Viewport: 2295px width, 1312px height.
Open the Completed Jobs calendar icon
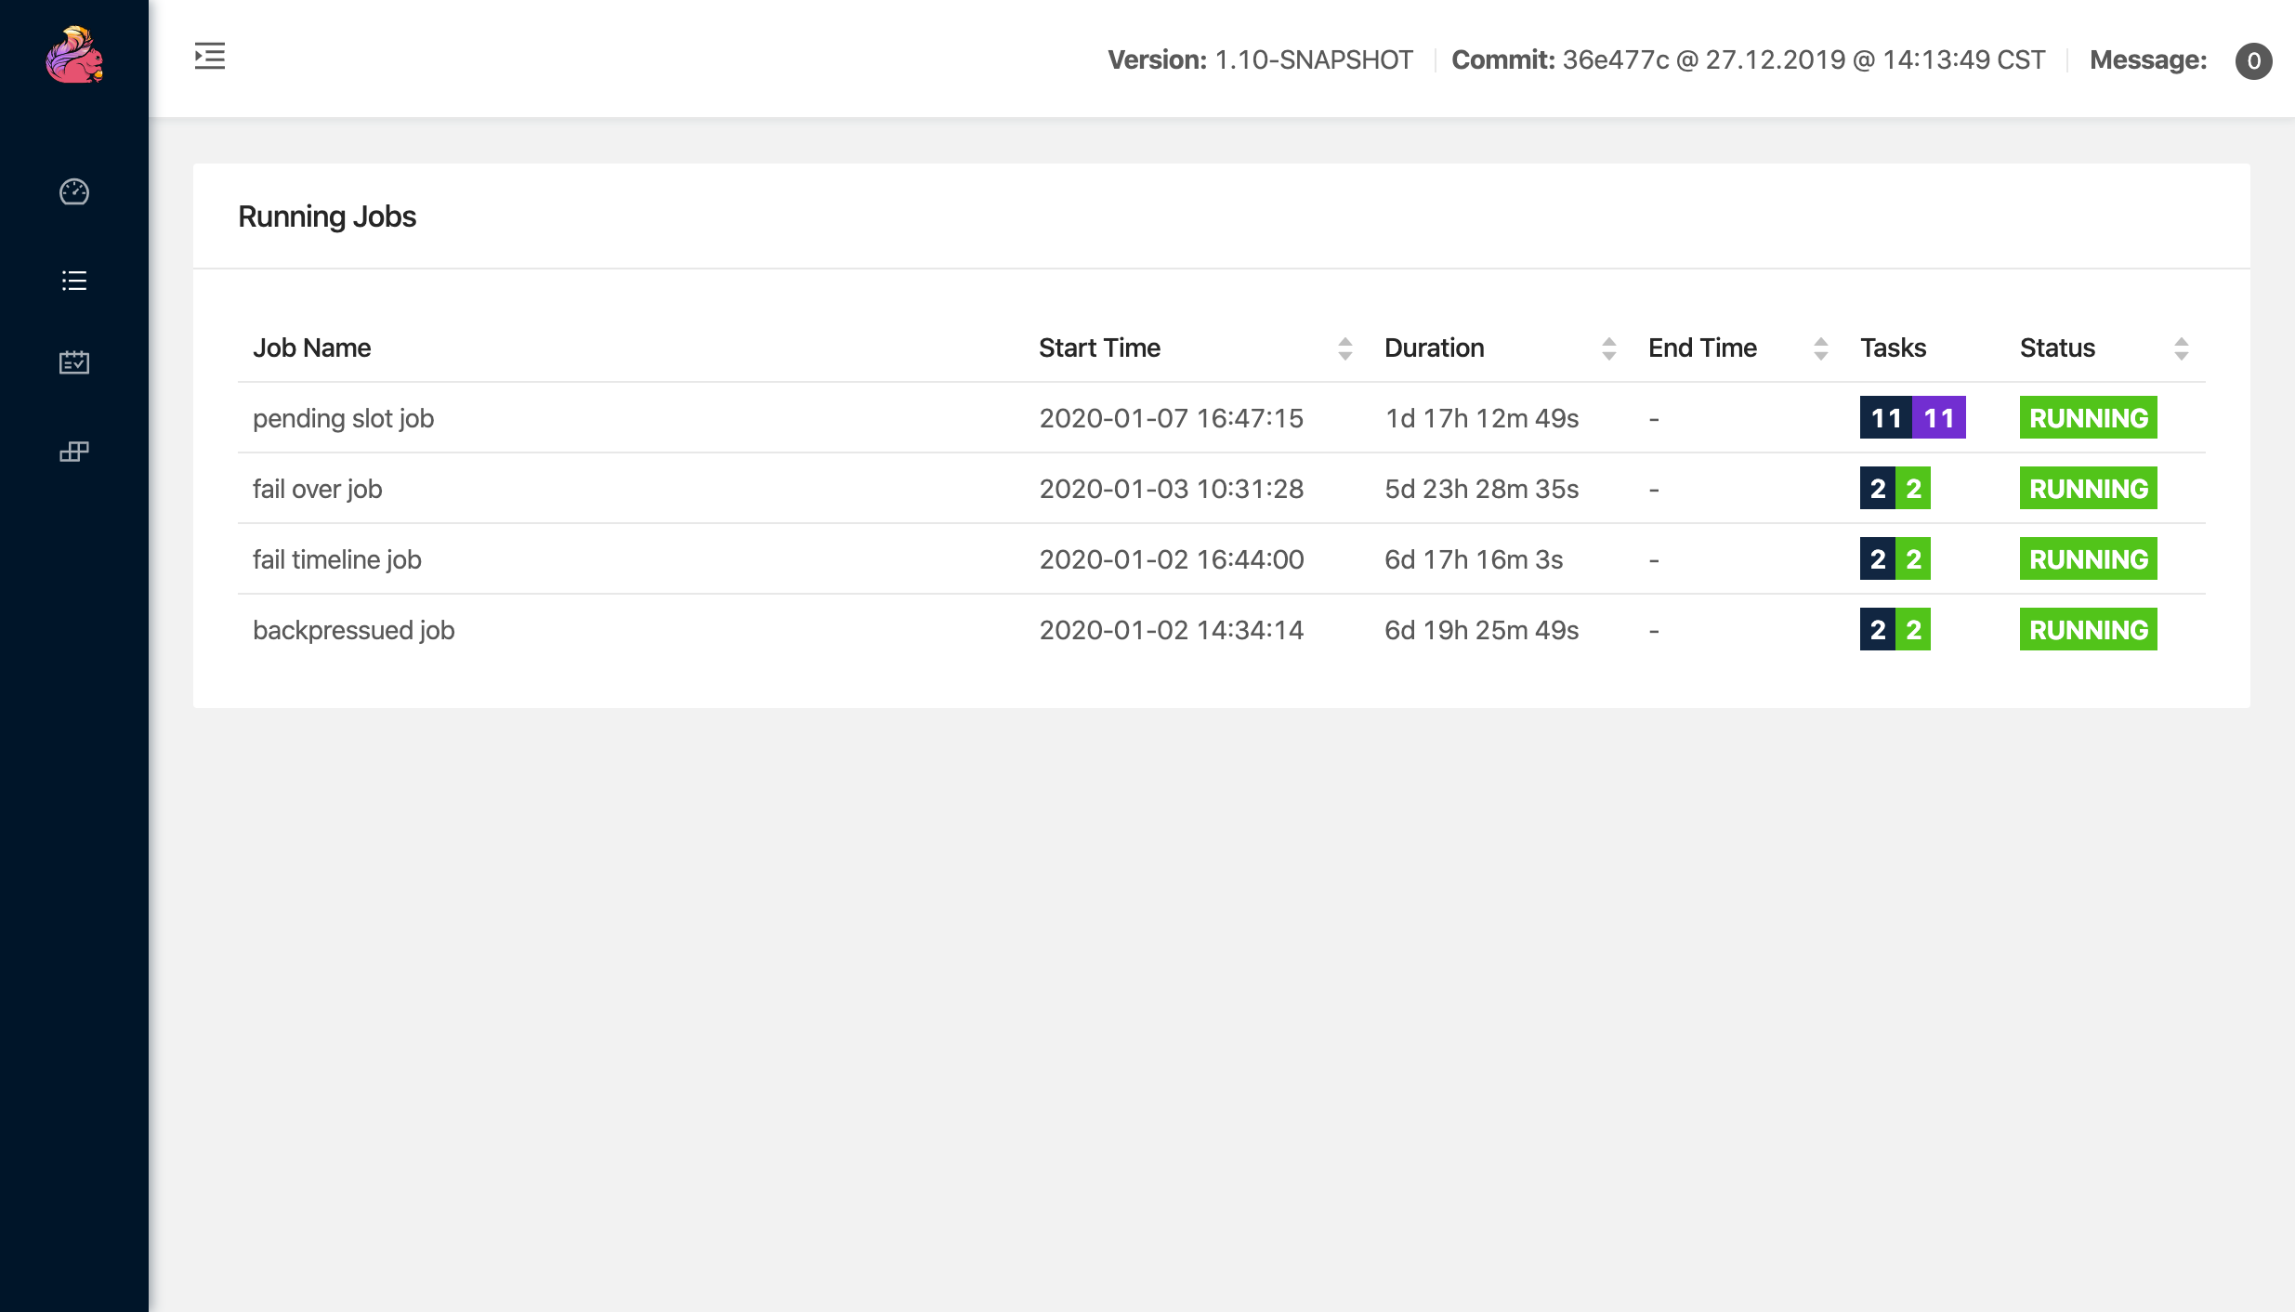pyautogui.click(x=74, y=362)
